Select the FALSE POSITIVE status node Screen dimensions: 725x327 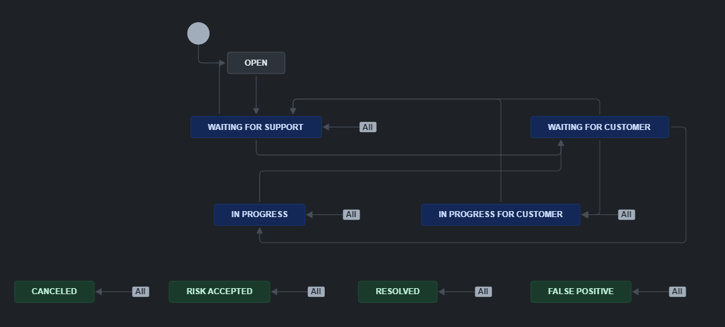pyautogui.click(x=580, y=291)
